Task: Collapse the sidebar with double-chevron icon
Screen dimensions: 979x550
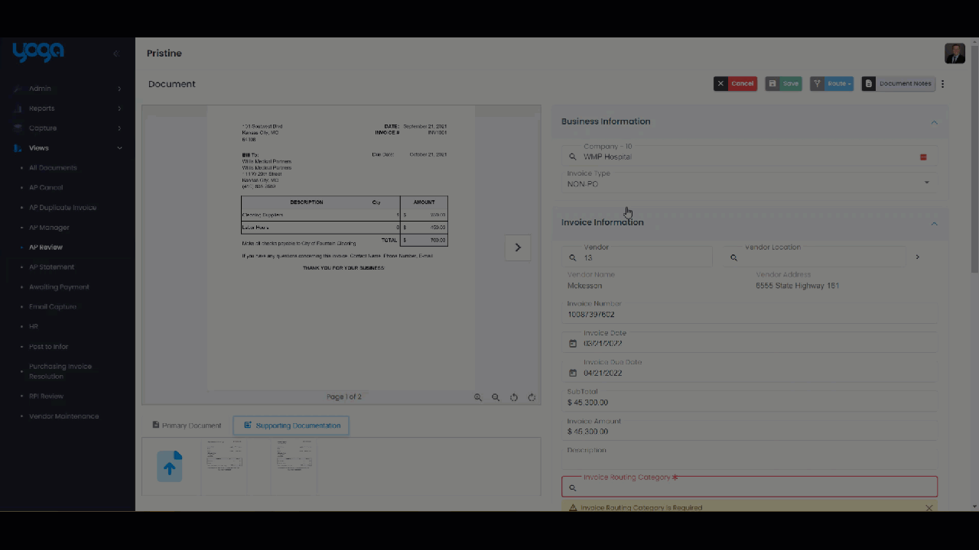Action: 116,53
